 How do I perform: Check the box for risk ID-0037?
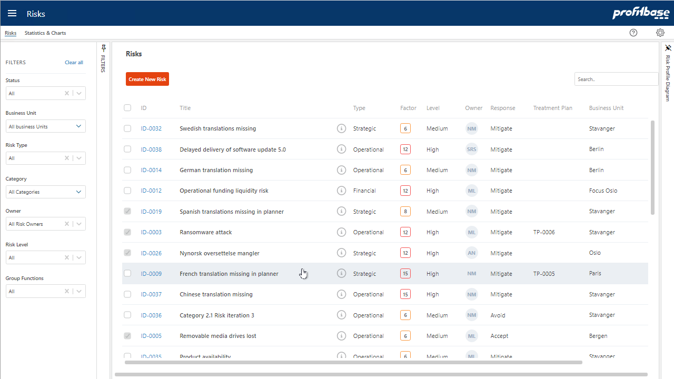coord(127,294)
